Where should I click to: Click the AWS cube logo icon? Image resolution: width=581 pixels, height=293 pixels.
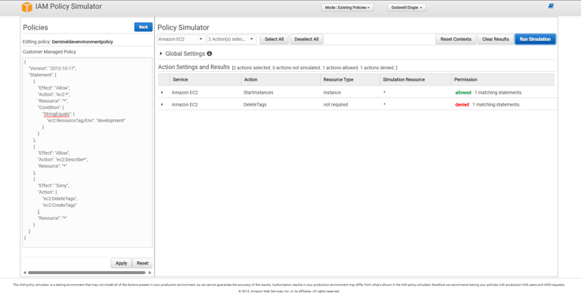[x=26, y=7]
